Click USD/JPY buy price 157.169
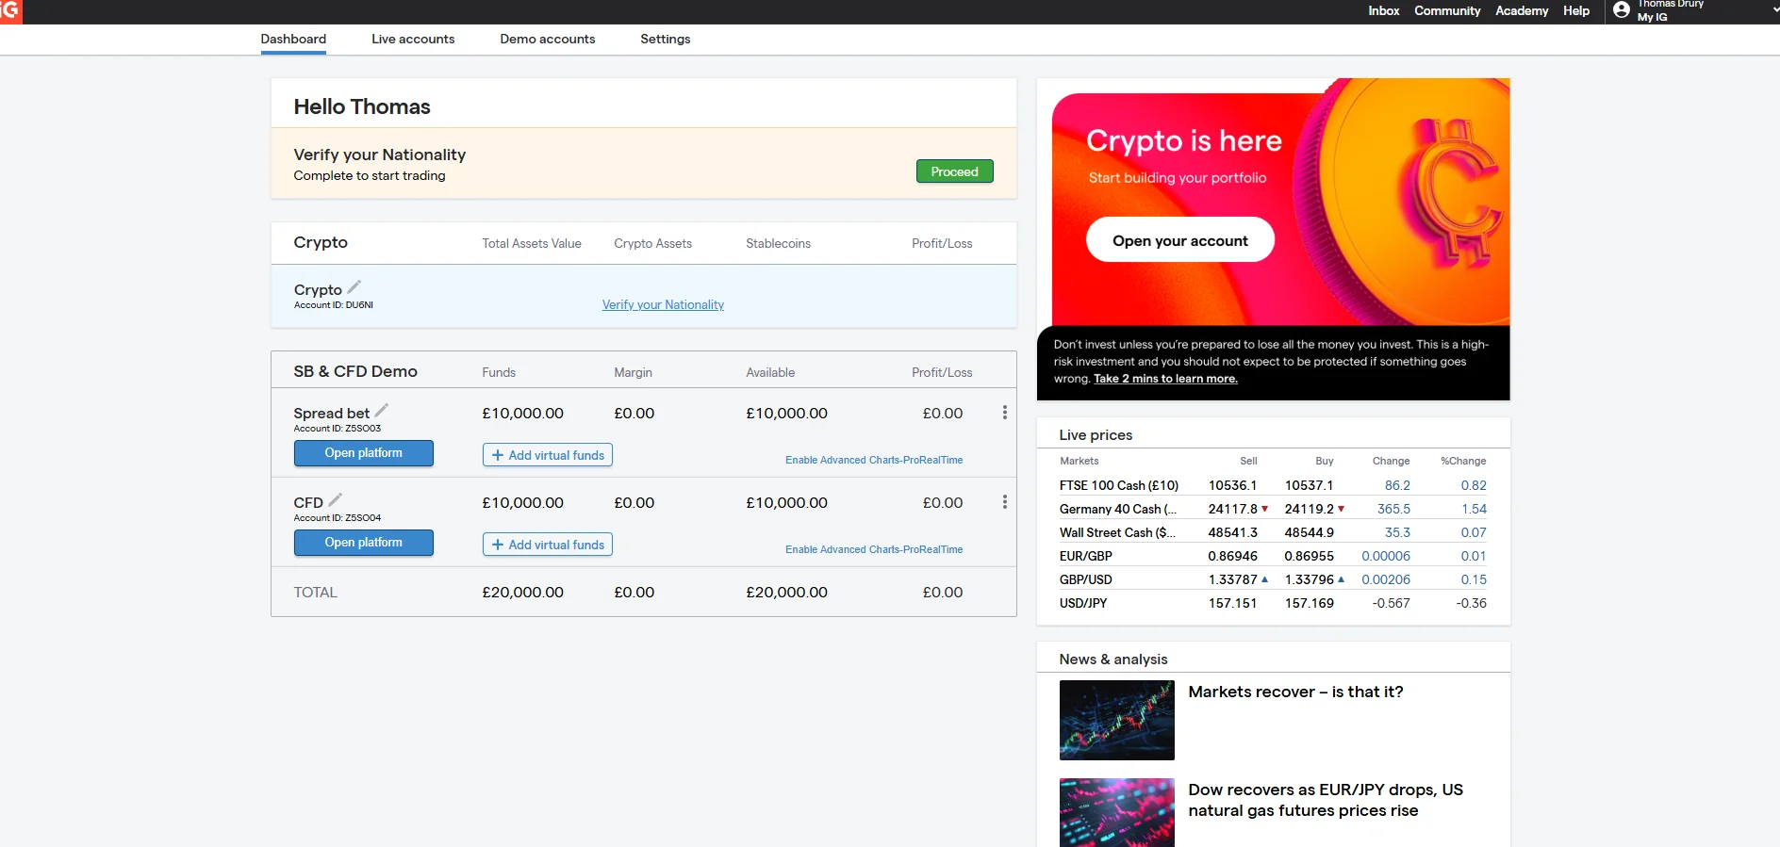Screen dimensions: 1780x847 (1310, 603)
